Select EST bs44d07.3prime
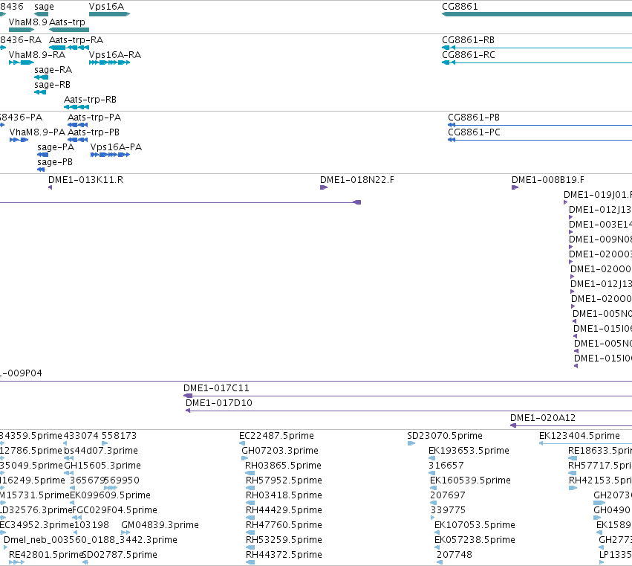This screenshot has width=632, height=566. 69,459
